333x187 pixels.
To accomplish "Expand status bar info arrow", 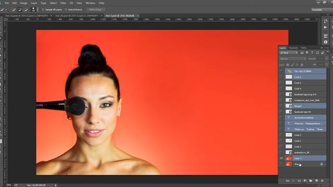I will point(56,185).
